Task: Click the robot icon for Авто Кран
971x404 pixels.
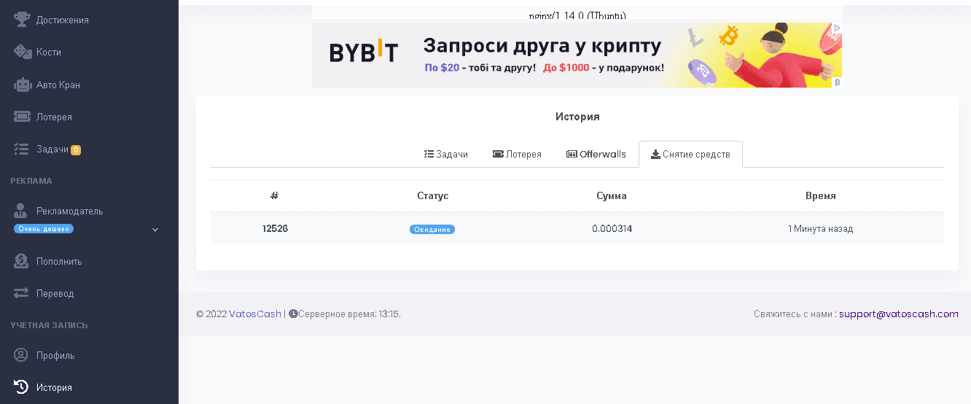Action: [22, 85]
